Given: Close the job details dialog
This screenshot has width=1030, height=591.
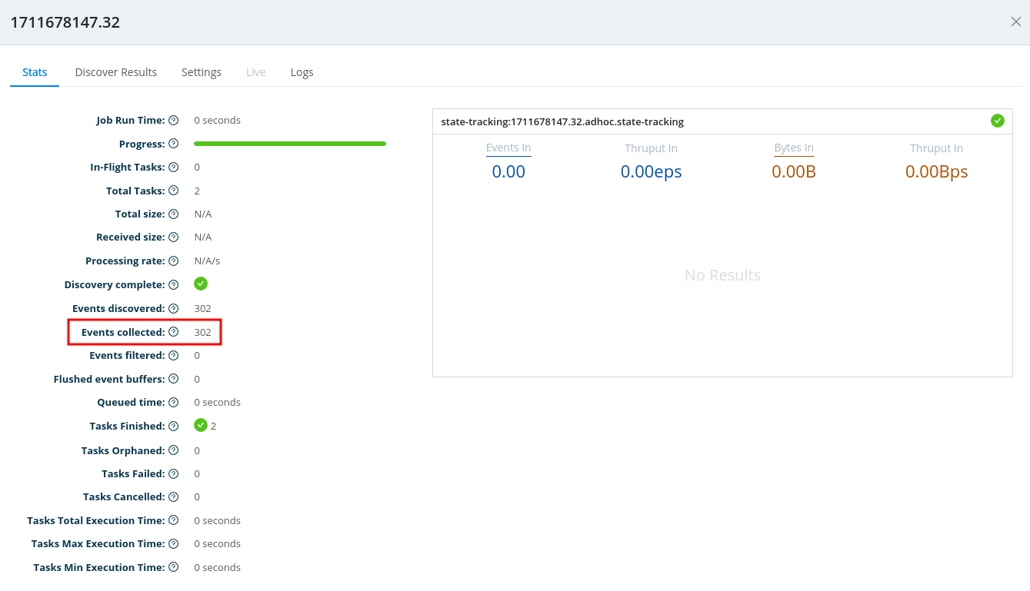Looking at the screenshot, I should click(x=1015, y=22).
